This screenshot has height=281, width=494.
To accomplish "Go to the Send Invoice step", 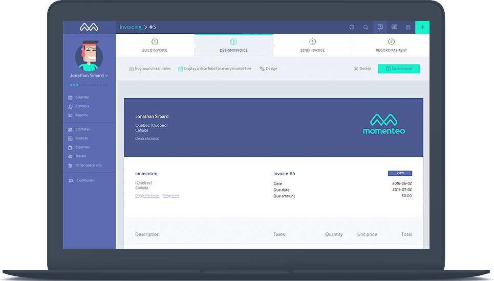I will 312,45.
